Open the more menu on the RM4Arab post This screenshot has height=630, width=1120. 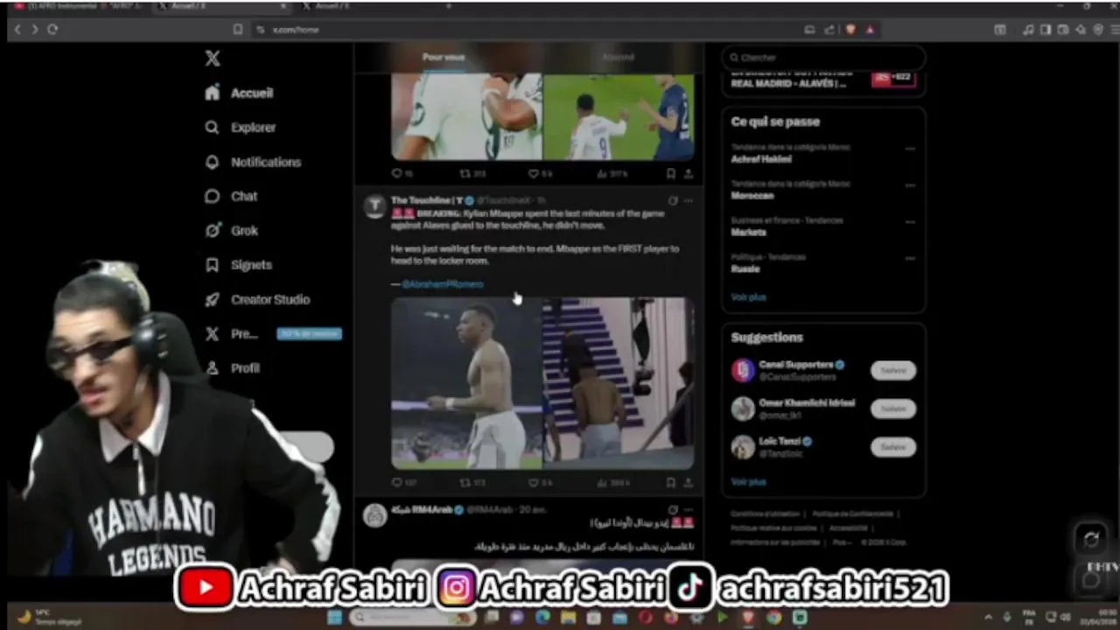coord(689,509)
